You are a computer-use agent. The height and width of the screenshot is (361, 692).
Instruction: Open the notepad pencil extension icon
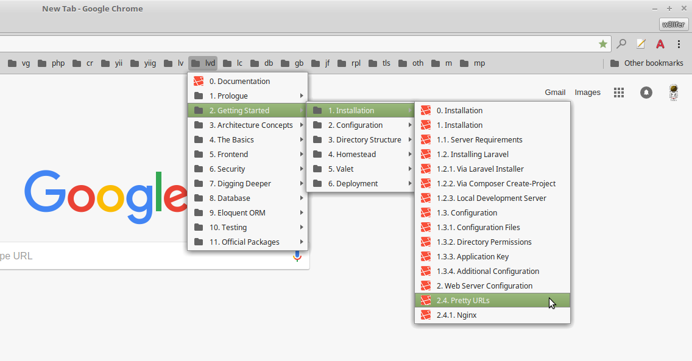pyautogui.click(x=641, y=44)
